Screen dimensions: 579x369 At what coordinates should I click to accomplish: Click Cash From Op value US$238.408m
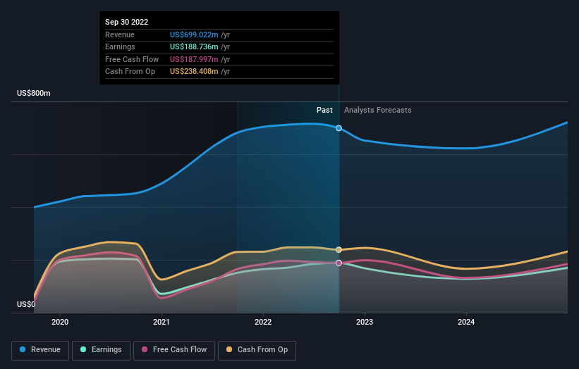point(194,72)
